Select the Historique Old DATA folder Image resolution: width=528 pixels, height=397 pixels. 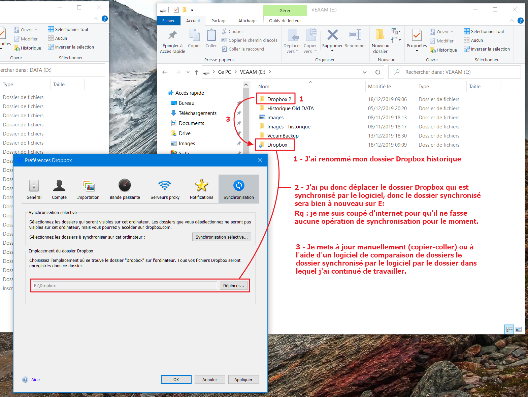pyautogui.click(x=290, y=108)
